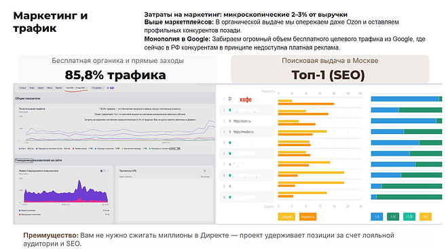The height and width of the screenshot is (251, 448).
Task: Toggle the search-engine traffic legend item
Action: [53, 149]
